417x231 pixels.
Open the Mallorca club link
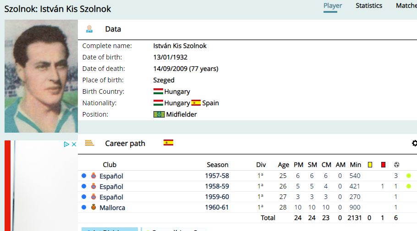(x=112, y=208)
